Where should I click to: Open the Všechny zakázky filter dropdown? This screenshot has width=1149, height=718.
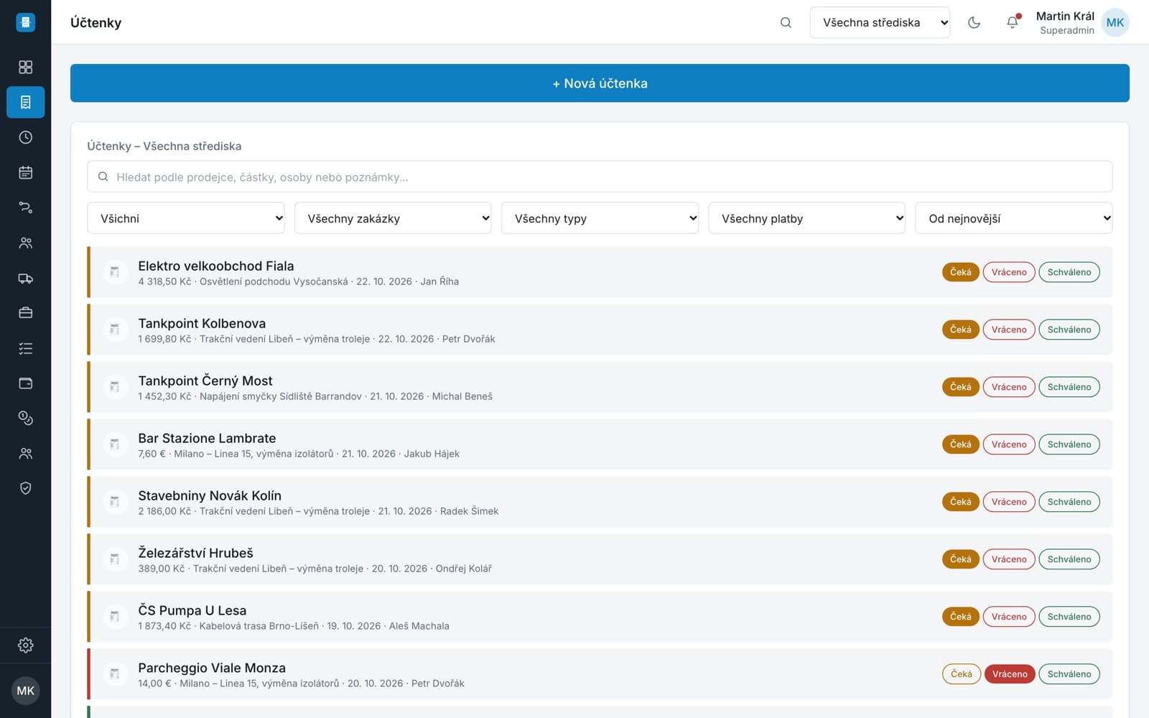pos(393,218)
